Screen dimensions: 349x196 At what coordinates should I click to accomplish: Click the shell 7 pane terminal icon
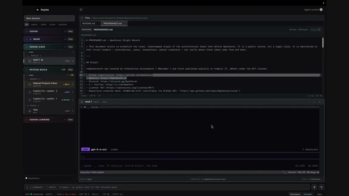[82, 102]
